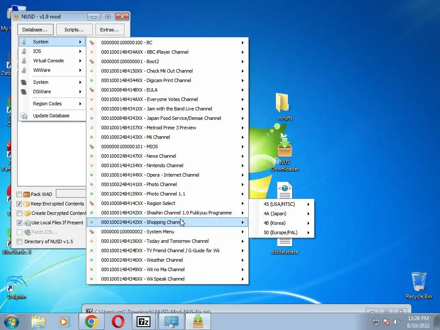440x330 pixels.
Task: Click the status dot next to BC title
Action: point(92,43)
